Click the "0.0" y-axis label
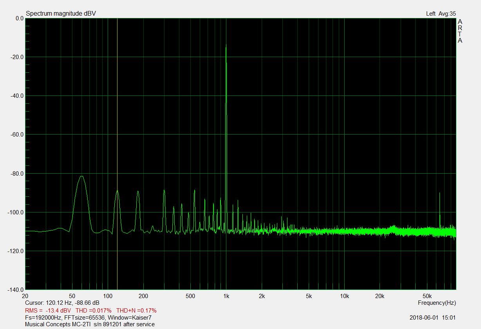This screenshot has height=329, width=481. click(20, 18)
